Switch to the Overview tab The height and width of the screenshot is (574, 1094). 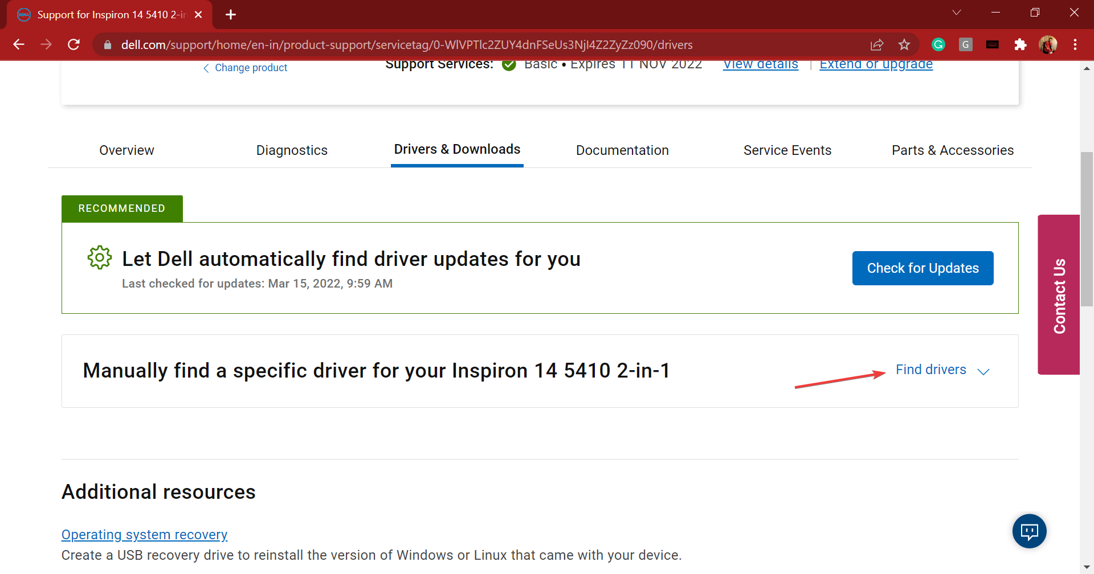tap(126, 150)
